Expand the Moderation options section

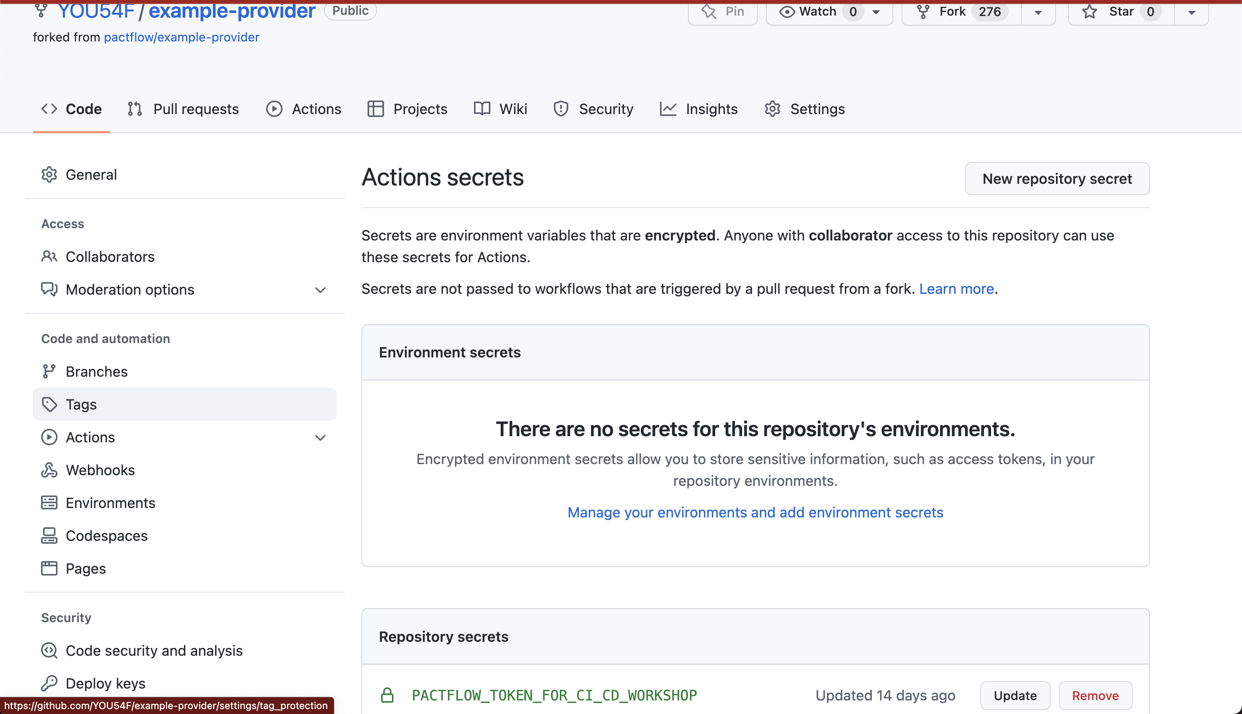click(x=320, y=290)
